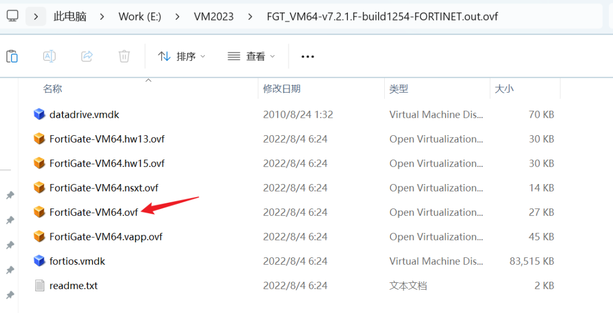613x313 pixels.
Task: Click the 70 KB size cell
Action: [x=541, y=115]
